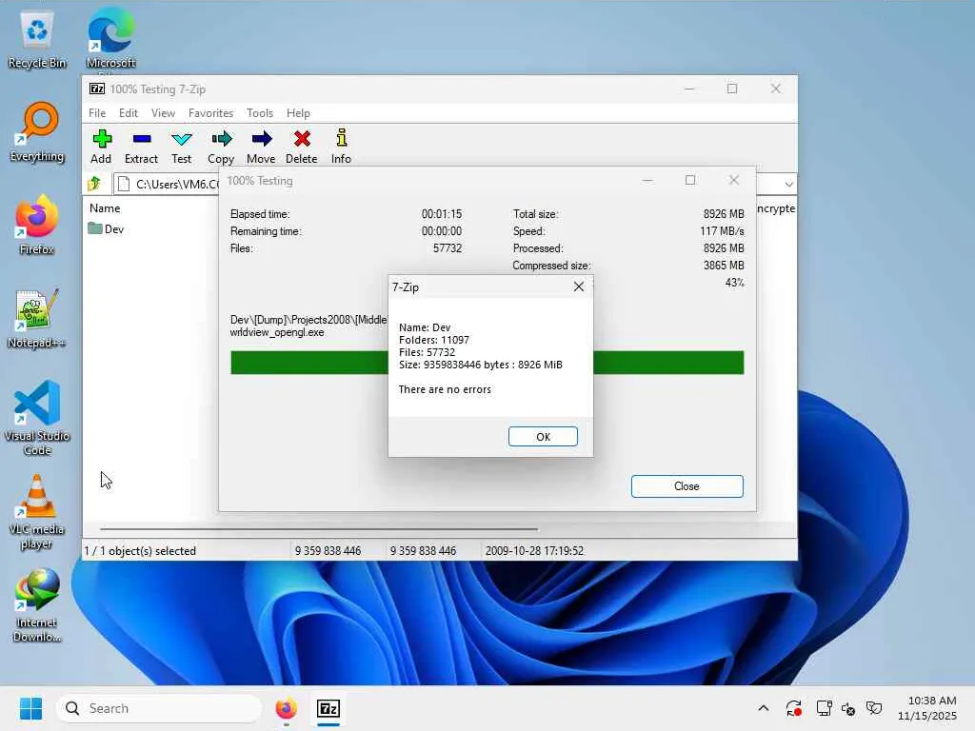This screenshot has height=731, width=975.
Task: Click the 7z logo in title bar
Action: coord(97,89)
